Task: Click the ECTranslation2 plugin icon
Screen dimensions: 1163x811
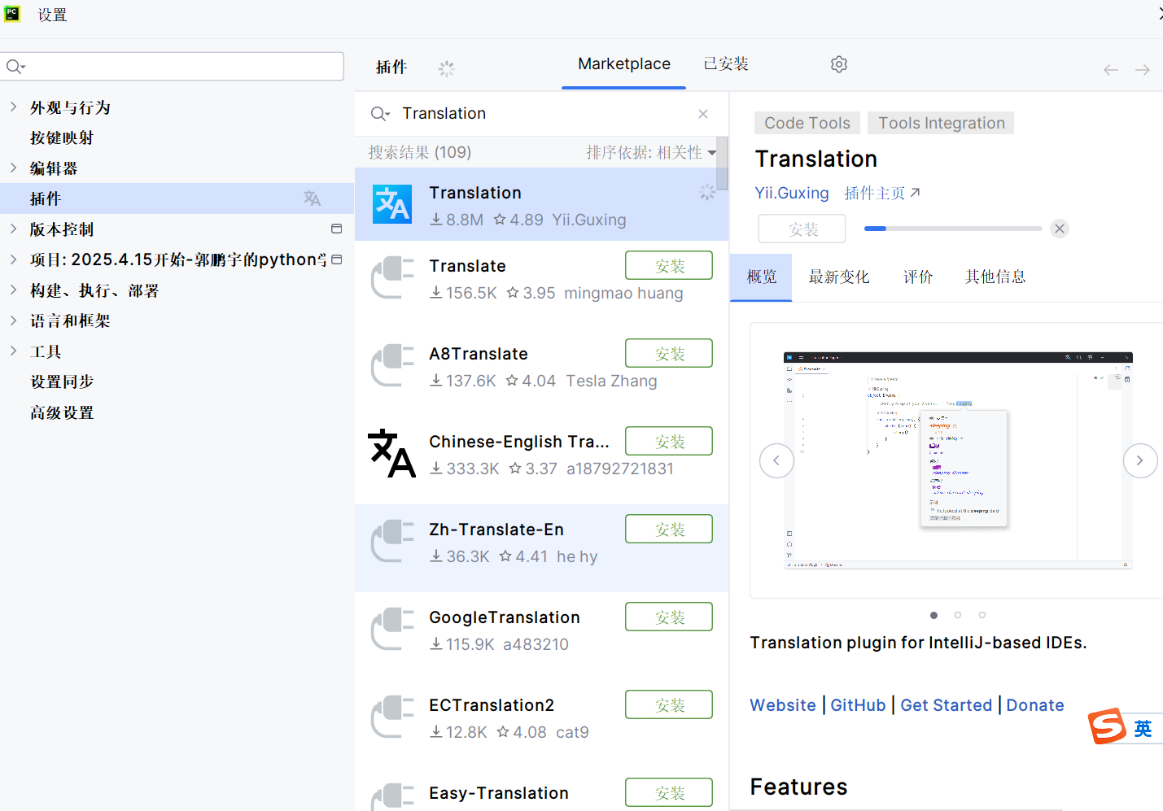Action: click(392, 717)
